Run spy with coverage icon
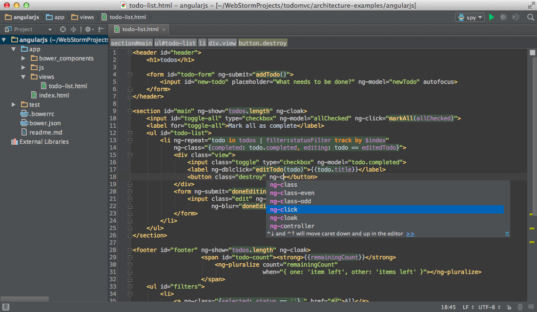This screenshot has width=537, height=312. 516,17
